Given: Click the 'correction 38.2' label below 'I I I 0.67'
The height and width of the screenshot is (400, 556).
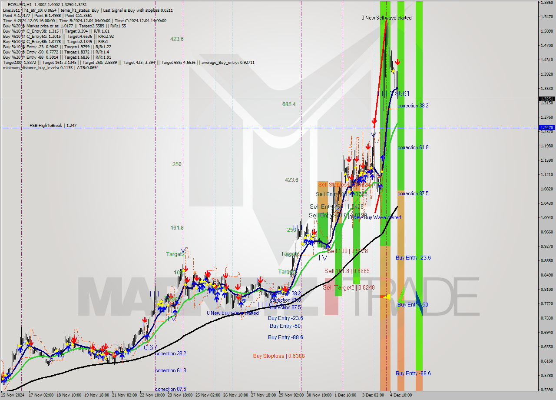Looking at the screenshot, I should 171,354.
